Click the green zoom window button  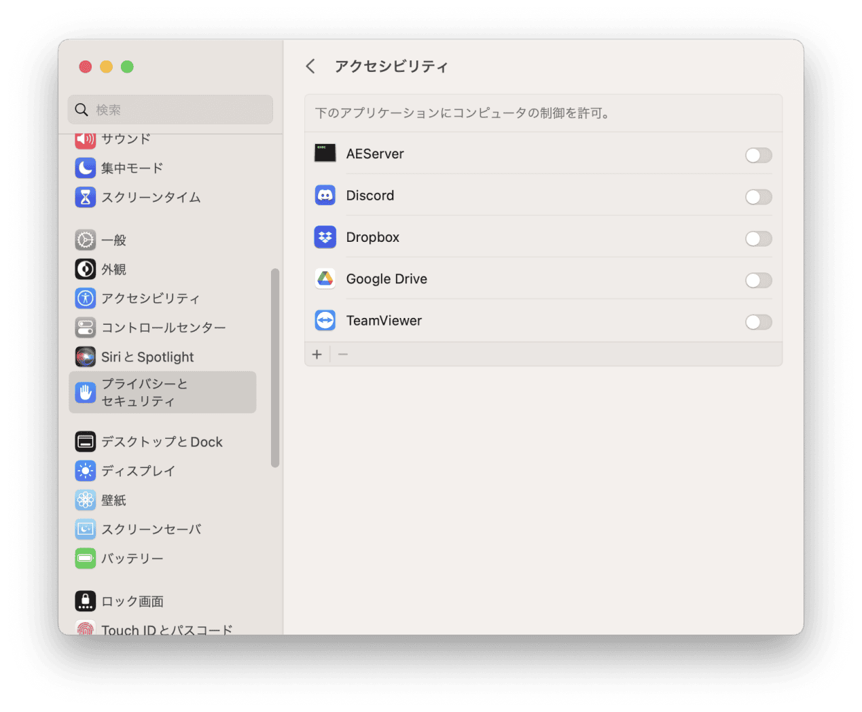(127, 67)
